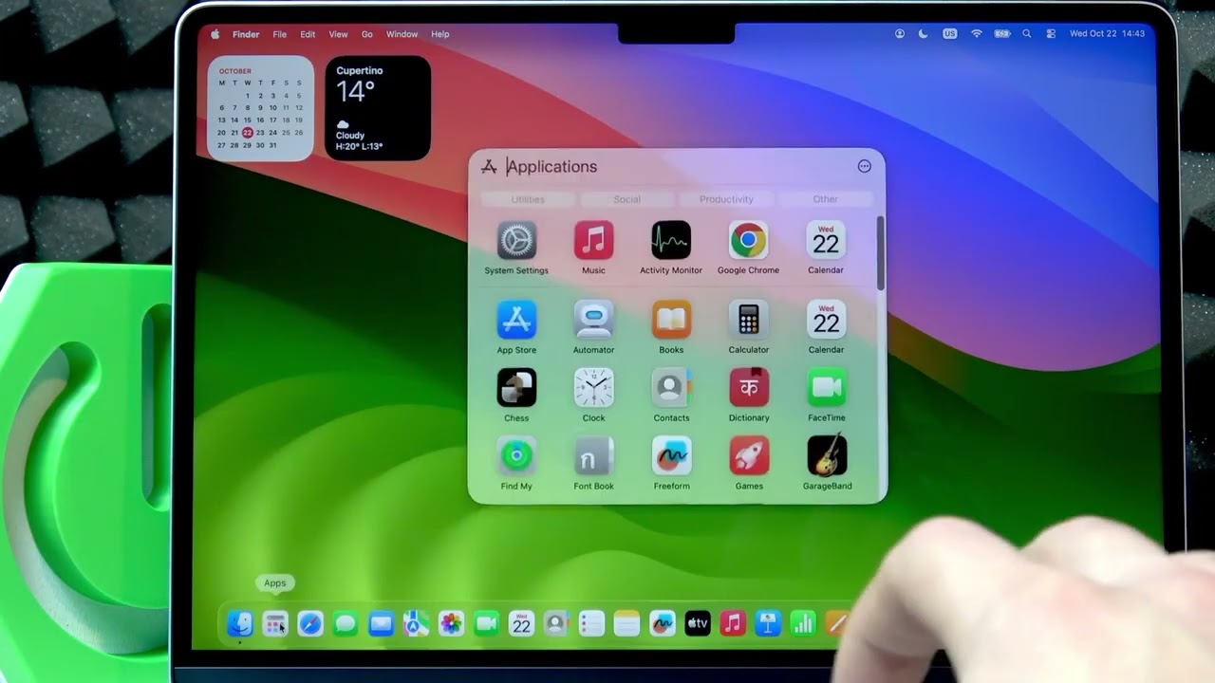Open Reminders from the Dock
This screenshot has width=1215, height=683.
coord(591,623)
